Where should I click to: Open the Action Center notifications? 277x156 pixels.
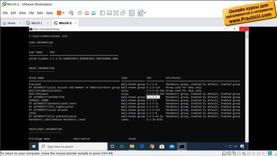point(242,146)
